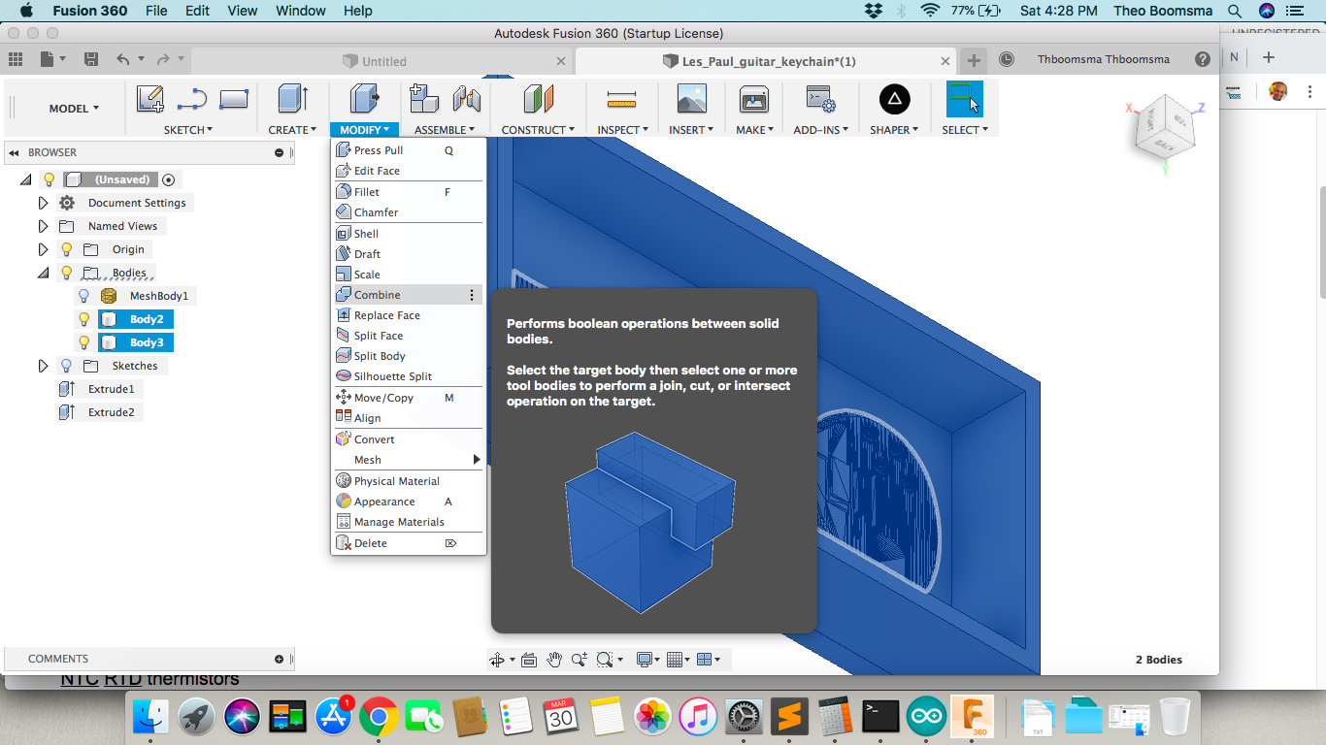The height and width of the screenshot is (745, 1326).
Task: Open the Window menu in macOS menu bar
Action: click(x=300, y=11)
